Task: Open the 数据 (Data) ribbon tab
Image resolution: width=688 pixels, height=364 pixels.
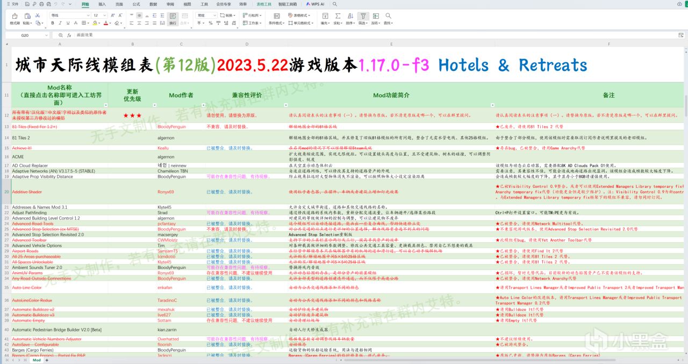Action: point(153,4)
